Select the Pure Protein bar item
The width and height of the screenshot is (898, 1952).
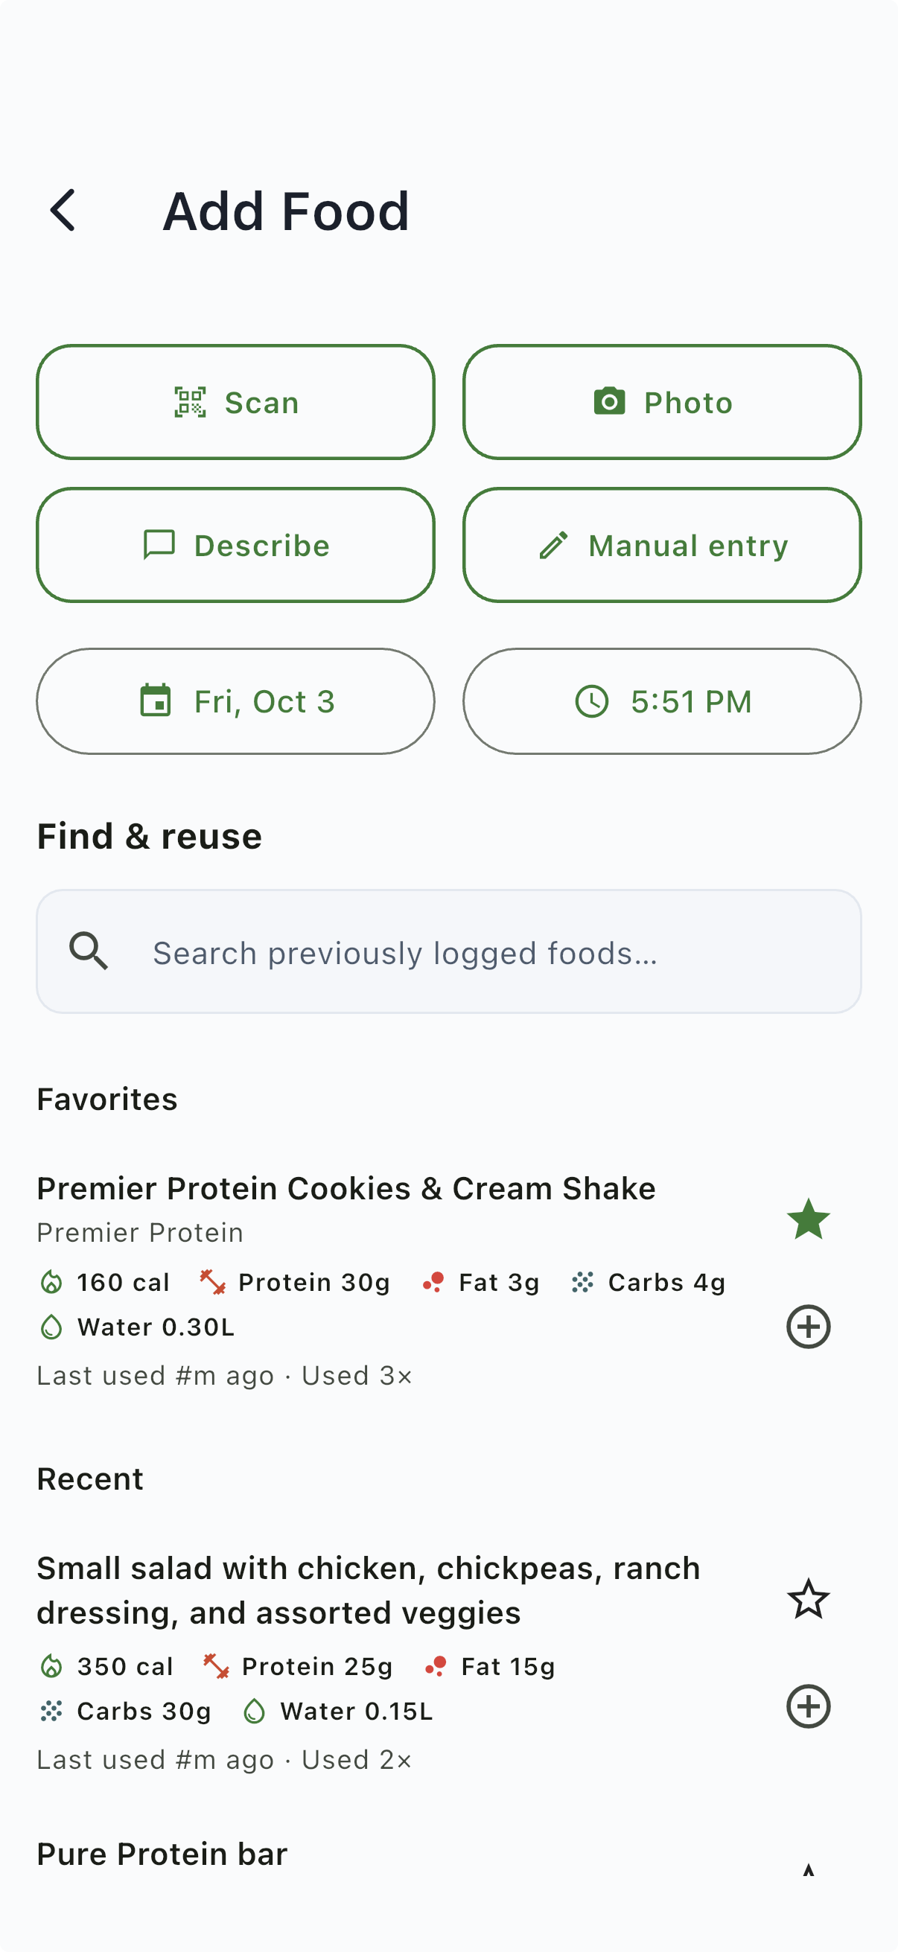[x=162, y=1854]
